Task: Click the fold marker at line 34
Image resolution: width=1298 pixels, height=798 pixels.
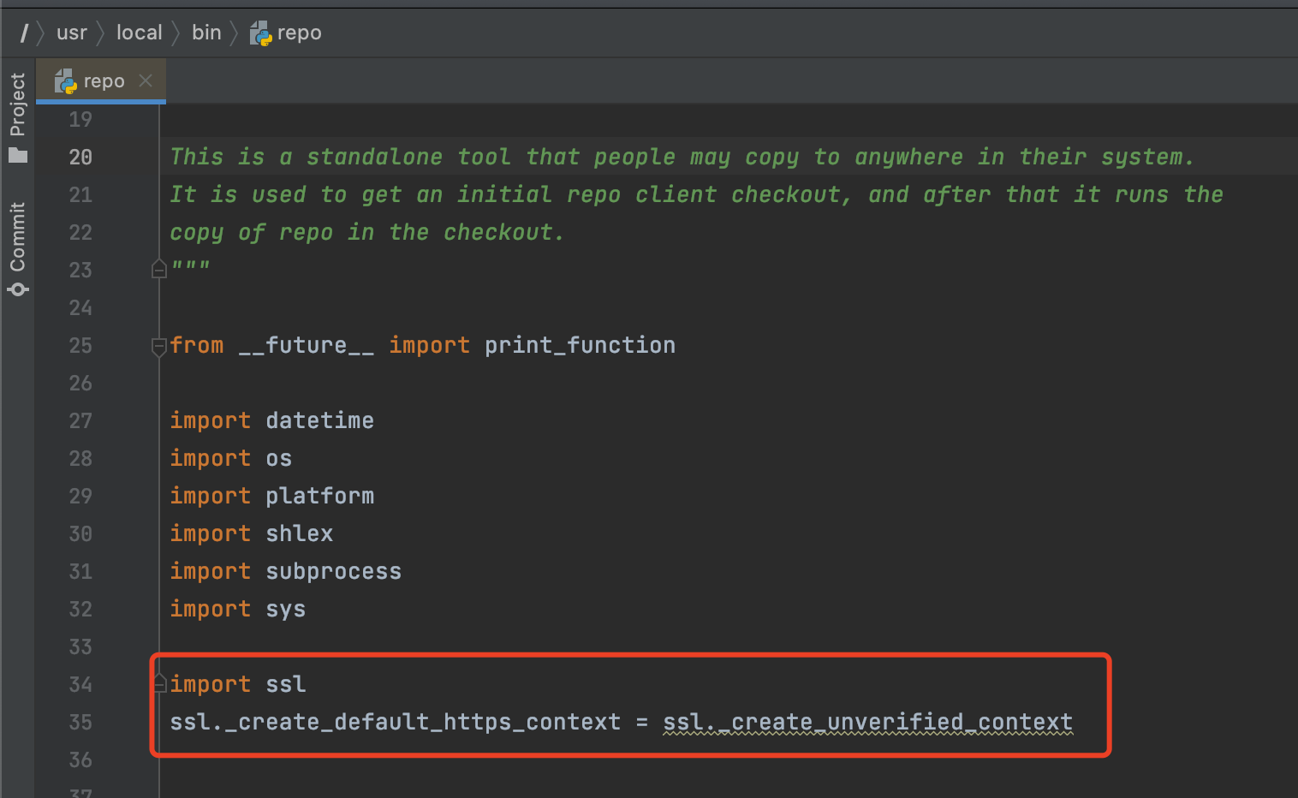Action: (x=159, y=683)
